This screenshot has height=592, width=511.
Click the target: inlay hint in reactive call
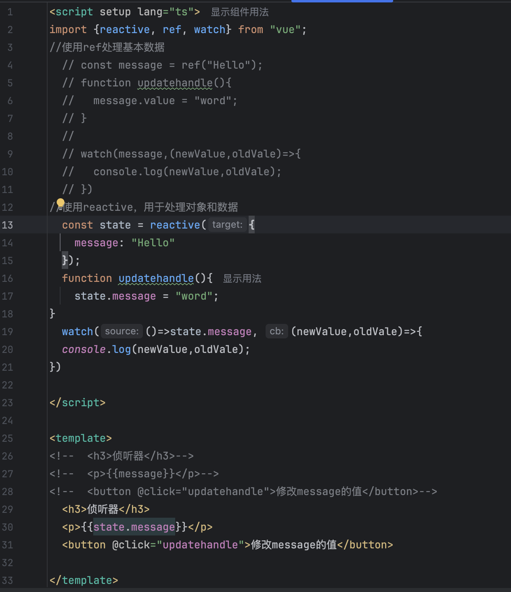click(x=227, y=225)
